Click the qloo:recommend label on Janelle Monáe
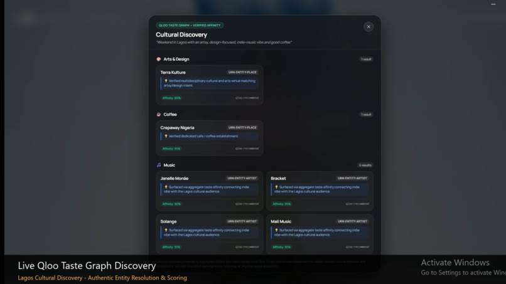The width and height of the screenshot is (506, 284). [247, 204]
